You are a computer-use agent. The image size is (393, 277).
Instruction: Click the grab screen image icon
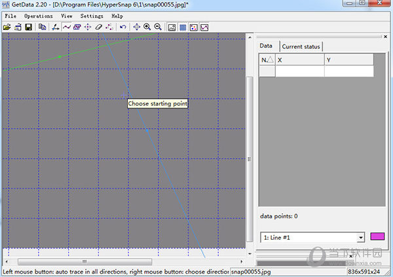point(18,27)
